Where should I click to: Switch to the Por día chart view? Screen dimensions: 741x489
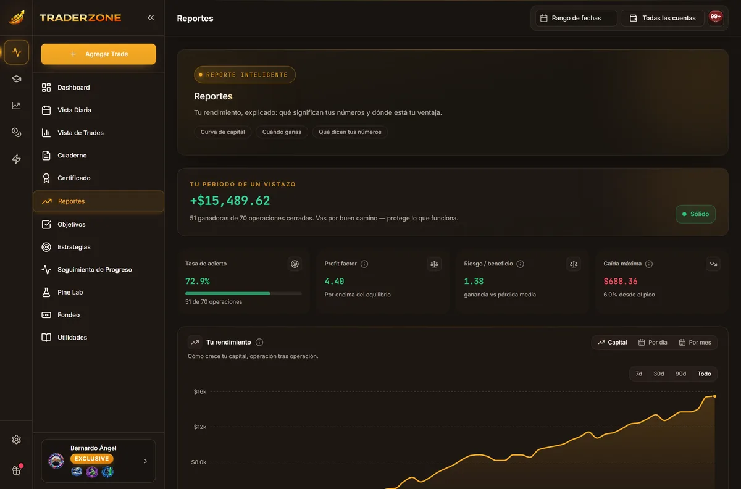coord(653,342)
